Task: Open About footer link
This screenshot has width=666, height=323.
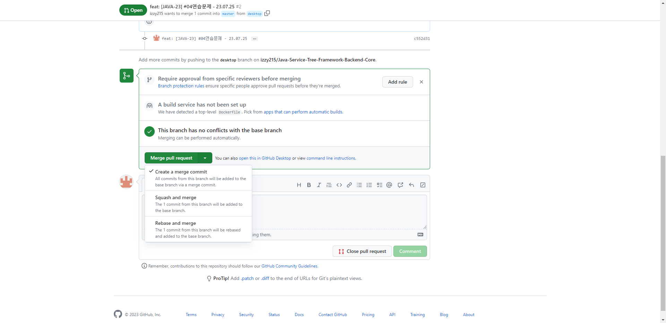Action: [x=469, y=315]
